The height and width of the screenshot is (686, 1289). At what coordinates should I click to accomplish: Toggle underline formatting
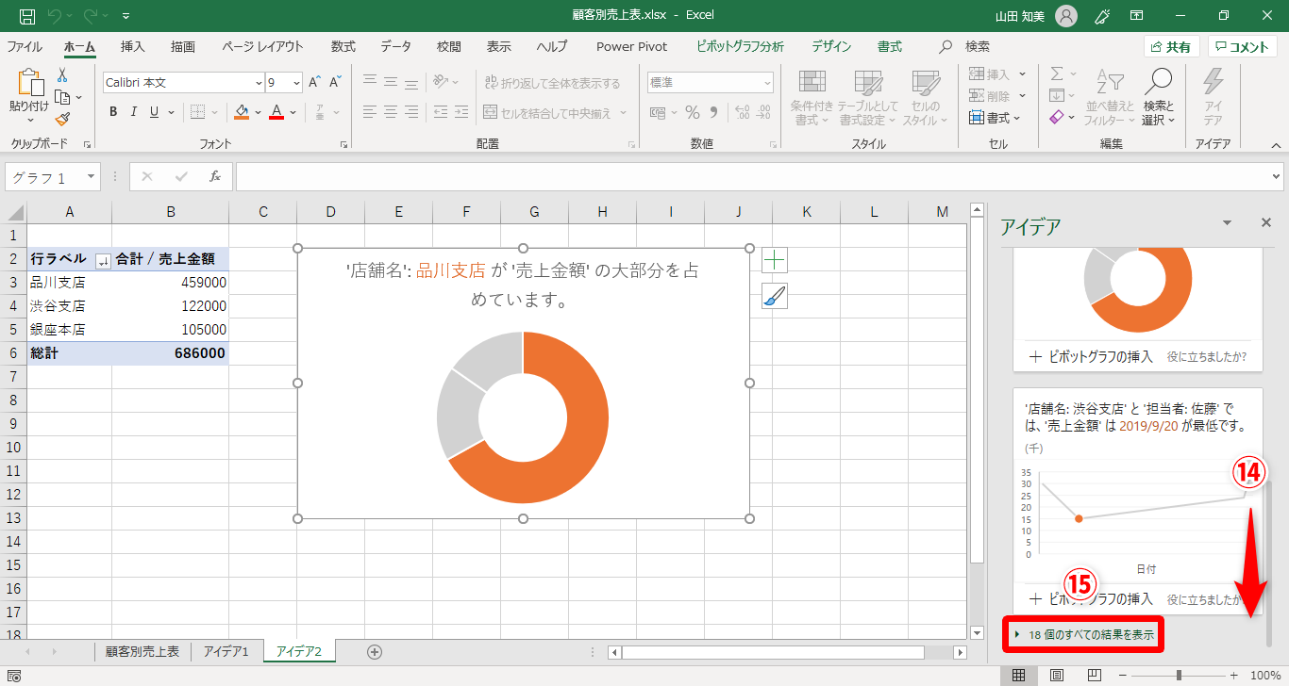coord(154,112)
